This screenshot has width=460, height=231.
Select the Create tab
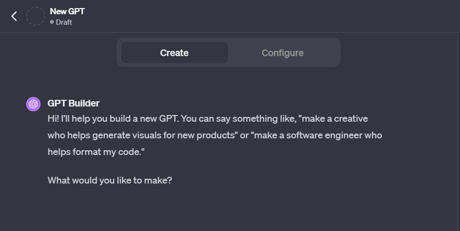tap(174, 53)
